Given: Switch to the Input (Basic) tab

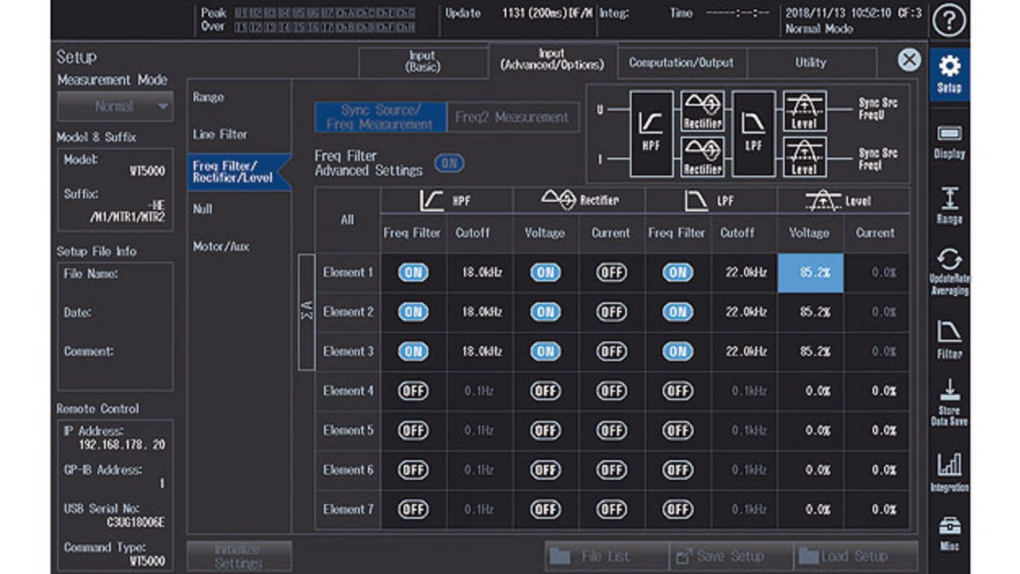Looking at the screenshot, I should coord(422,62).
